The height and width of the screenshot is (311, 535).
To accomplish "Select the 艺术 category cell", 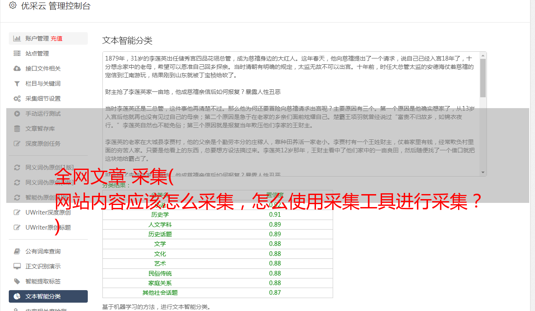I will pyautogui.click(x=160, y=263).
